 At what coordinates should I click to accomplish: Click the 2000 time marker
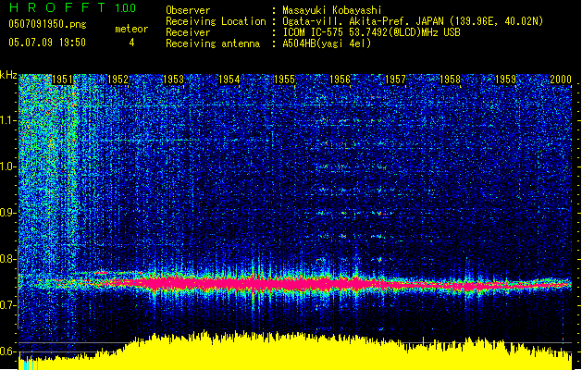click(x=561, y=80)
